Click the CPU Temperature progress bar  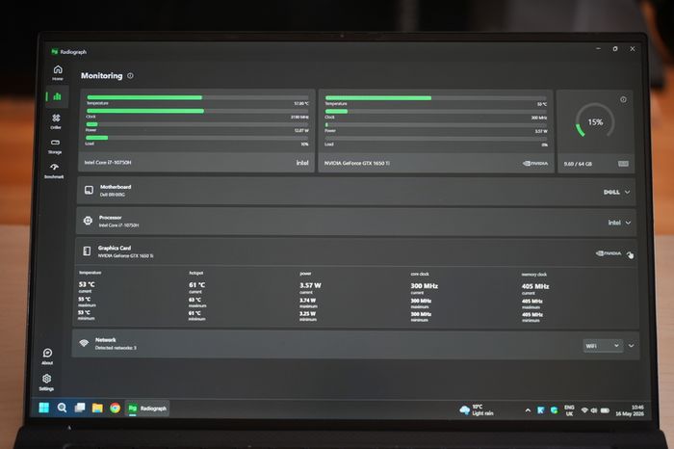(x=197, y=97)
